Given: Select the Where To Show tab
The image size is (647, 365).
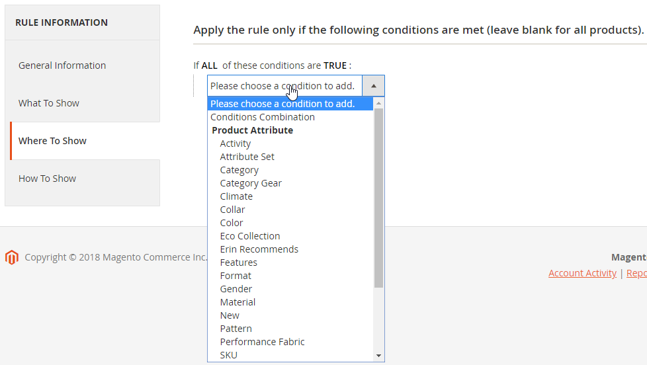Looking at the screenshot, I should (52, 141).
